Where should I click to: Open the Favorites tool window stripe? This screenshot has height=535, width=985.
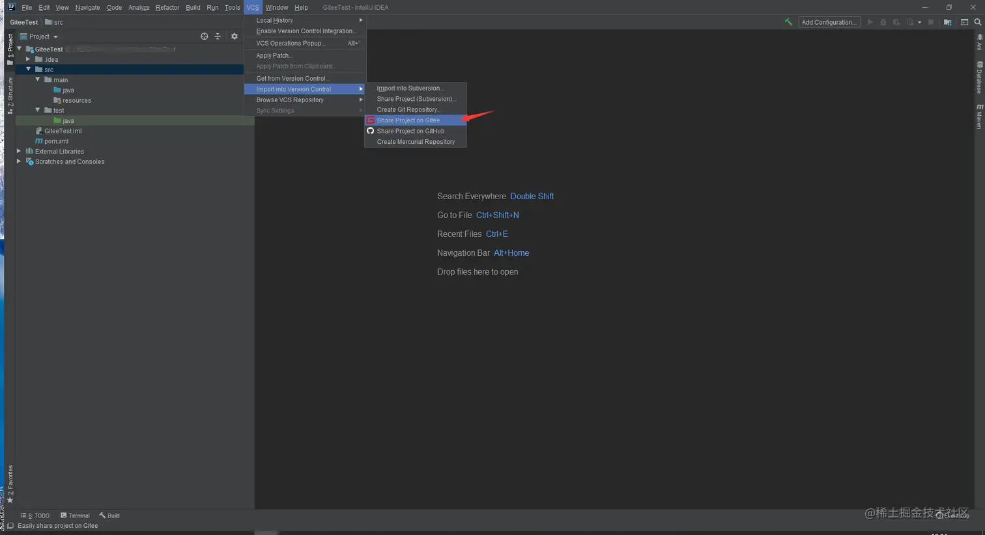[10, 484]
